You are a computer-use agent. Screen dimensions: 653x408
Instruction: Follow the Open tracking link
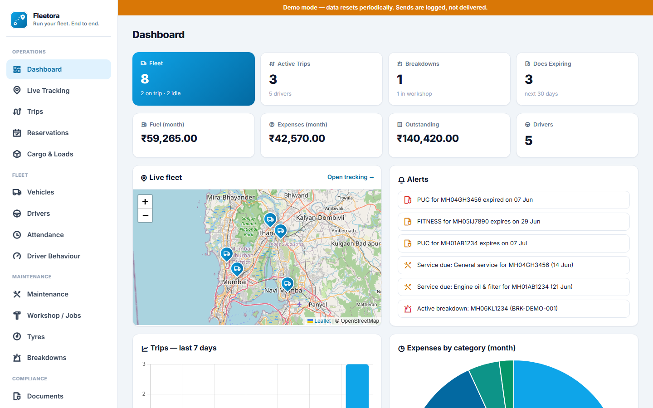point(351,177)
